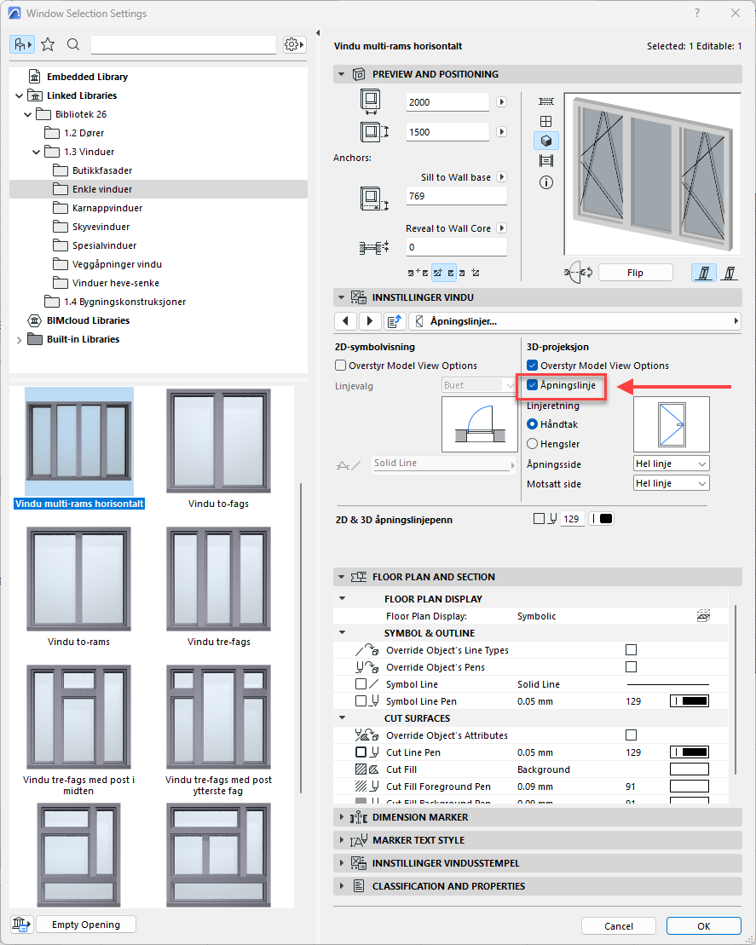
Task: Open the library settings gear menu
Action: pyautogui.click(x=294, y=44)
